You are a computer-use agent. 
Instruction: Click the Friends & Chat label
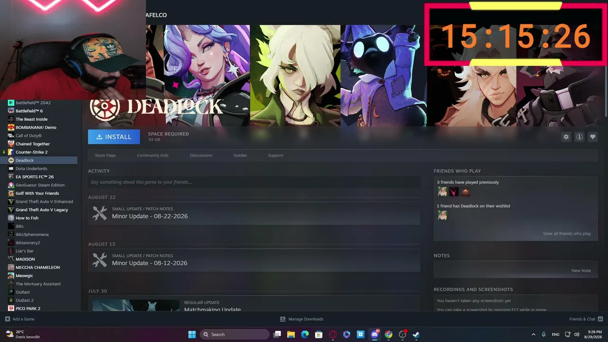point(582,319)
